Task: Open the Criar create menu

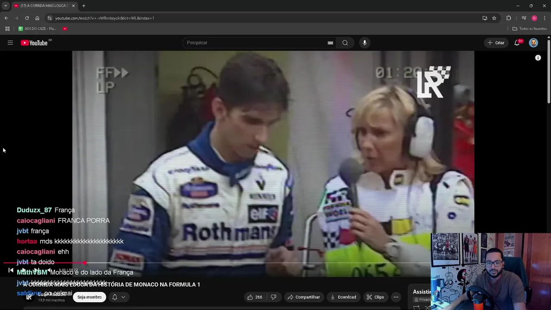Action: (x=496, y=43)
